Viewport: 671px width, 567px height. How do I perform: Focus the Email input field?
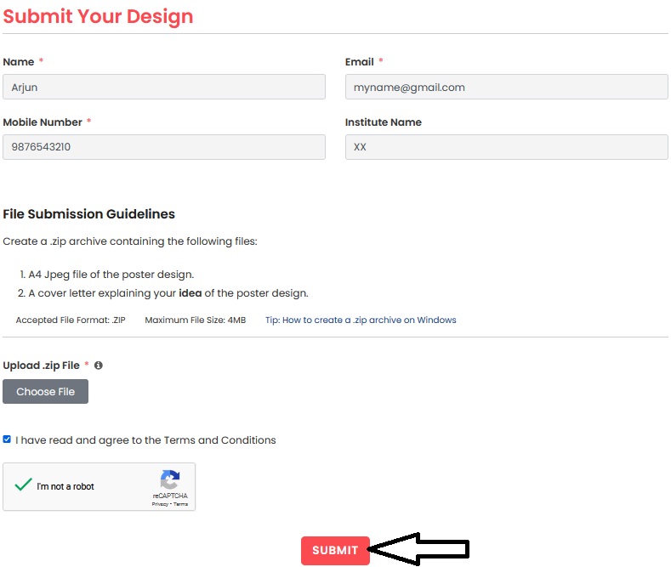(506, 87)
